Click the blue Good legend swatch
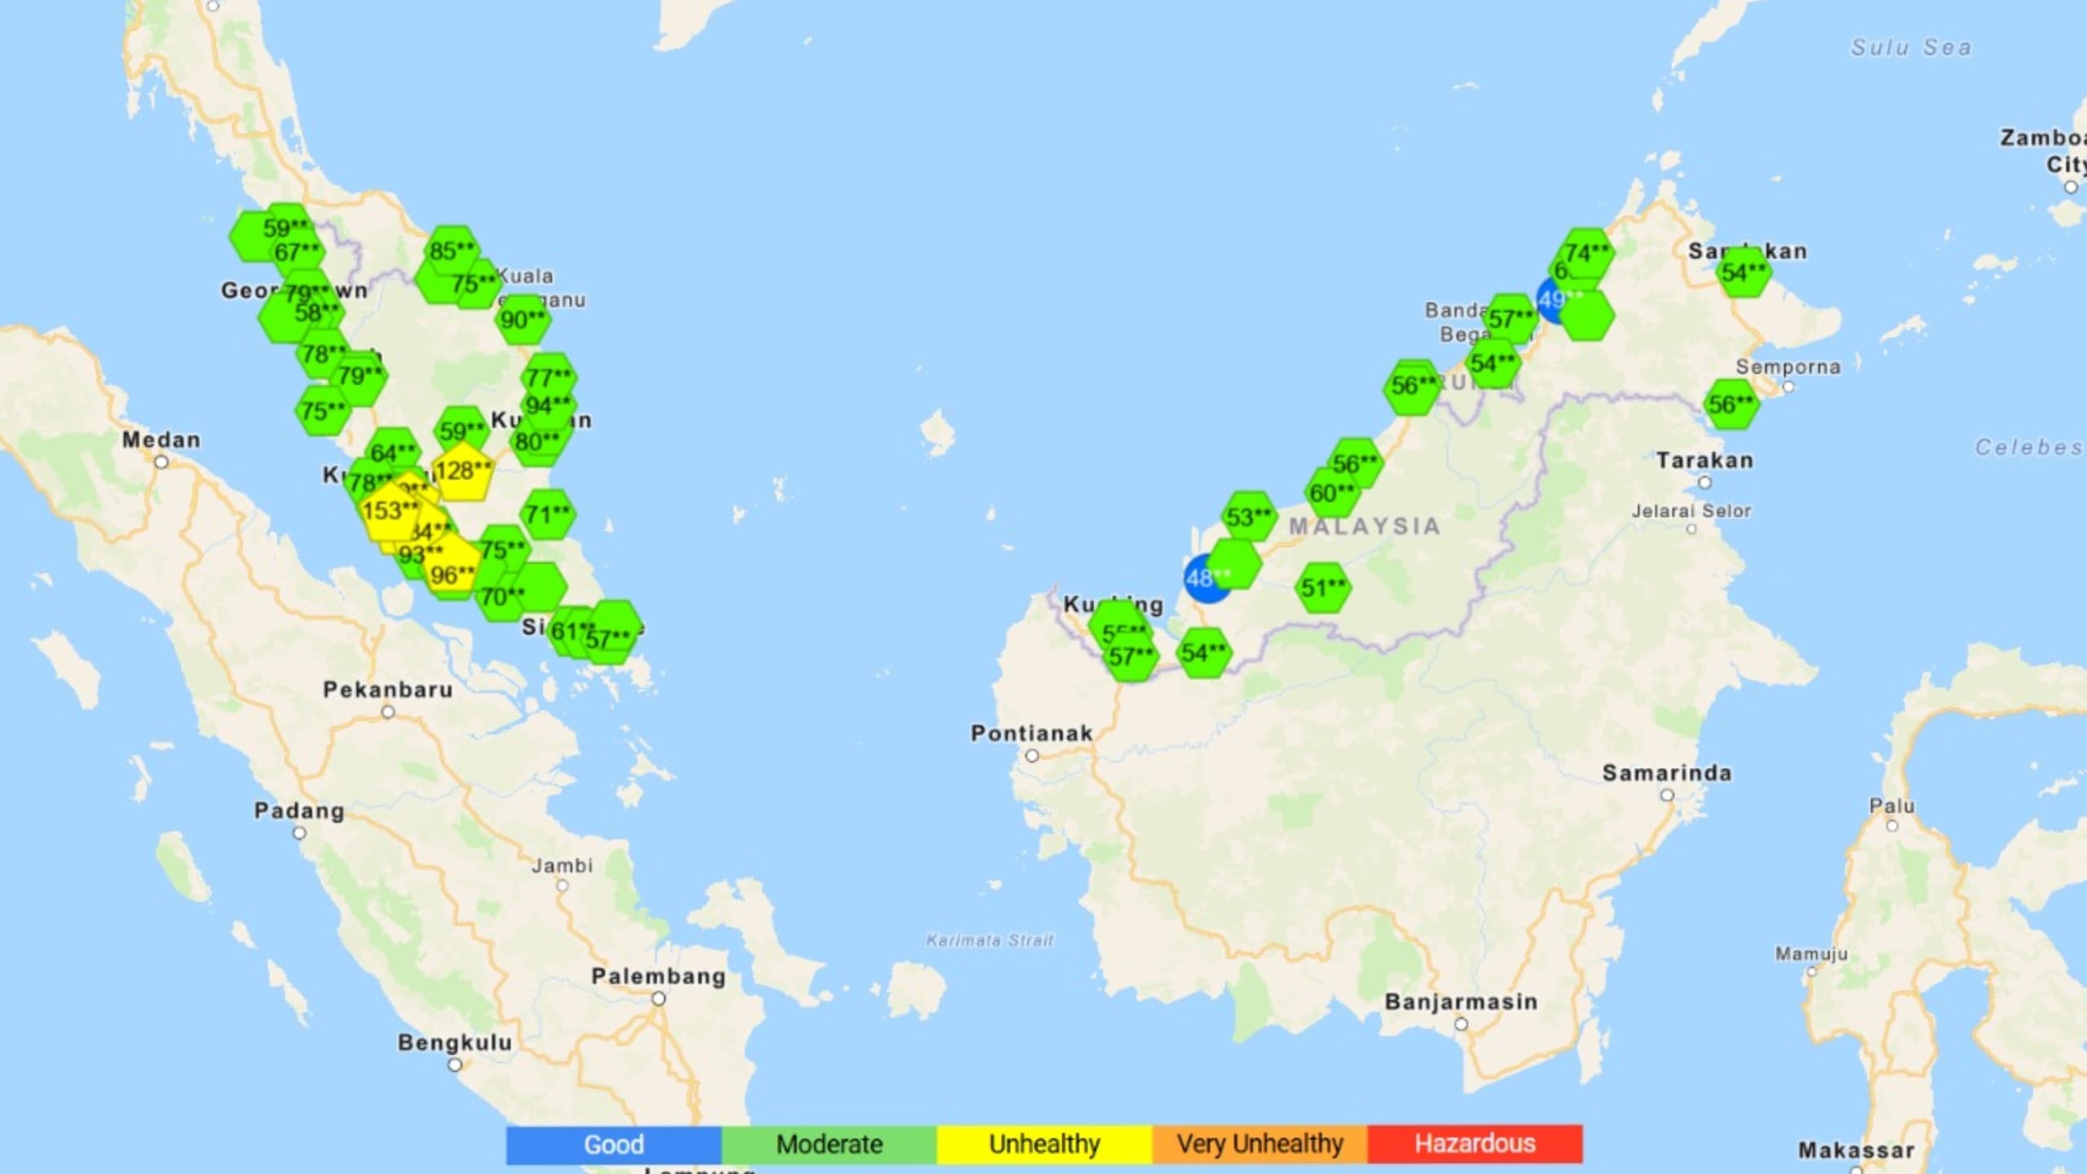2087x1174 pixels. tap(613, 1144)
